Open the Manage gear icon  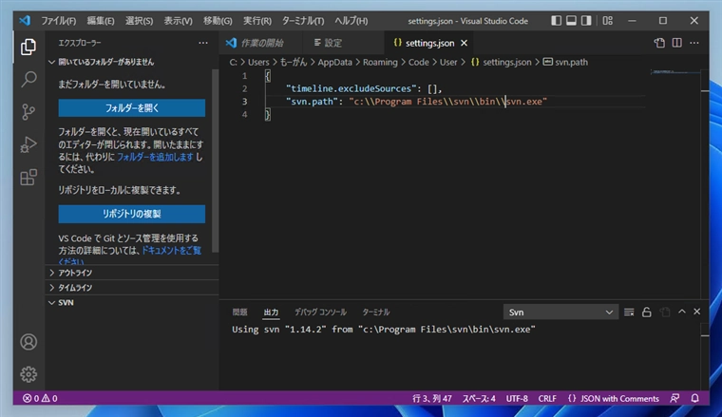(x=28, y=374)
